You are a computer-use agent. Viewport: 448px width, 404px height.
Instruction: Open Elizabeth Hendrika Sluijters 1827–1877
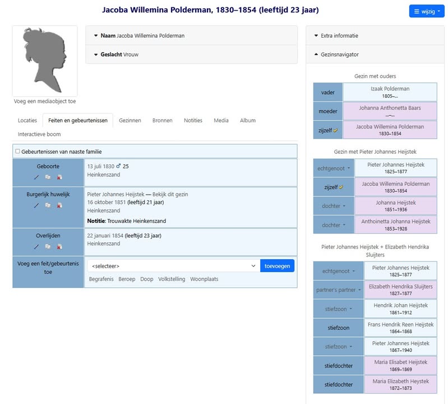(x=400, y=287)
